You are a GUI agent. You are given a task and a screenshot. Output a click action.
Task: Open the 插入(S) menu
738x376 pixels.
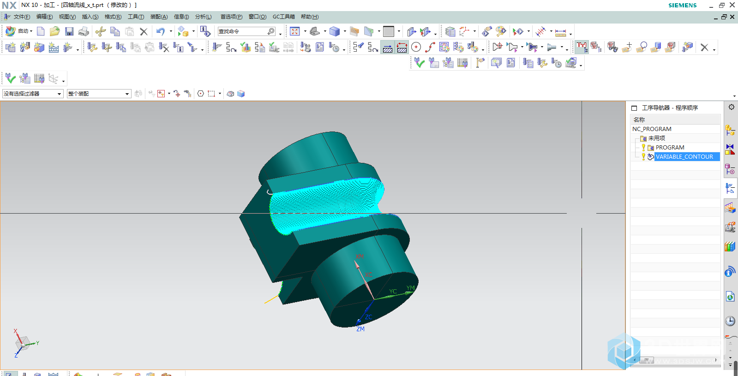tap(90, 17)
